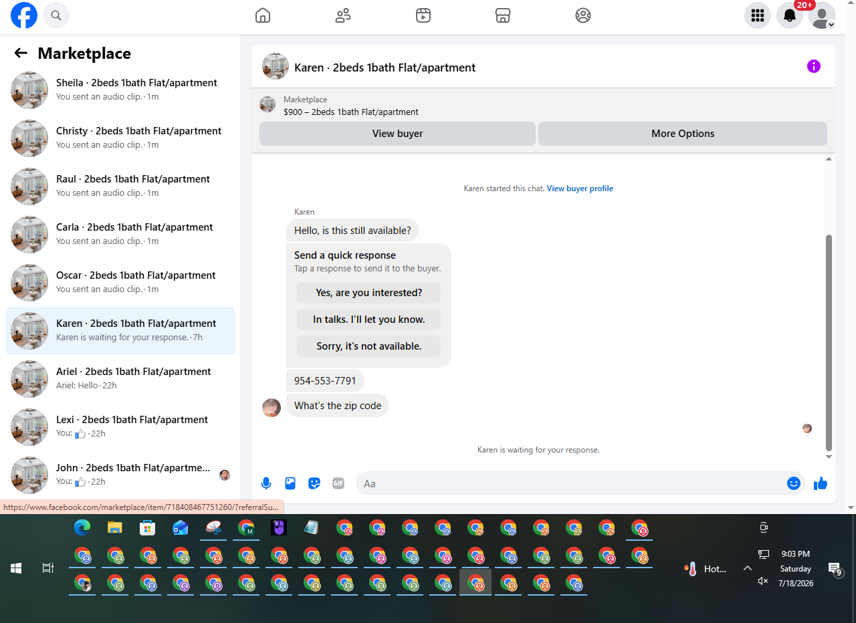This screenshot has width=856, height=623.
Task: Open the purple conversation information icon
Action: coord(814,66)
